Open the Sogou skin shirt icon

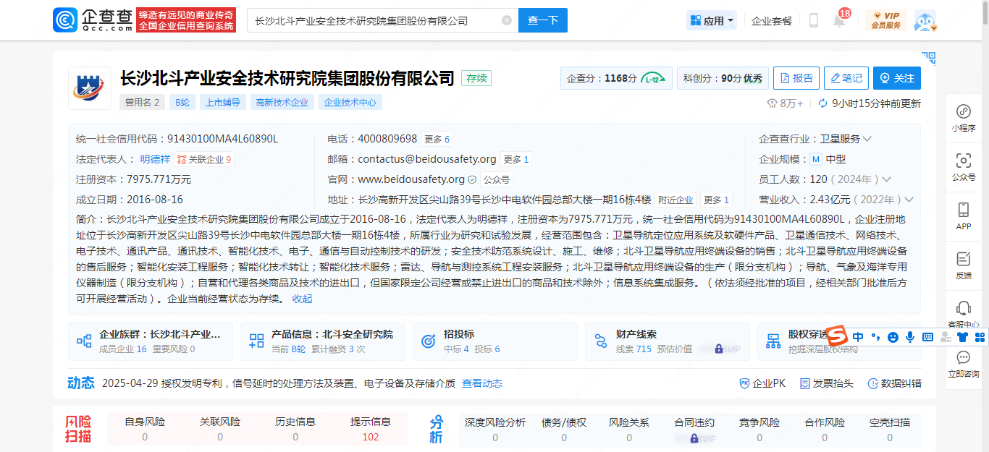962,337
